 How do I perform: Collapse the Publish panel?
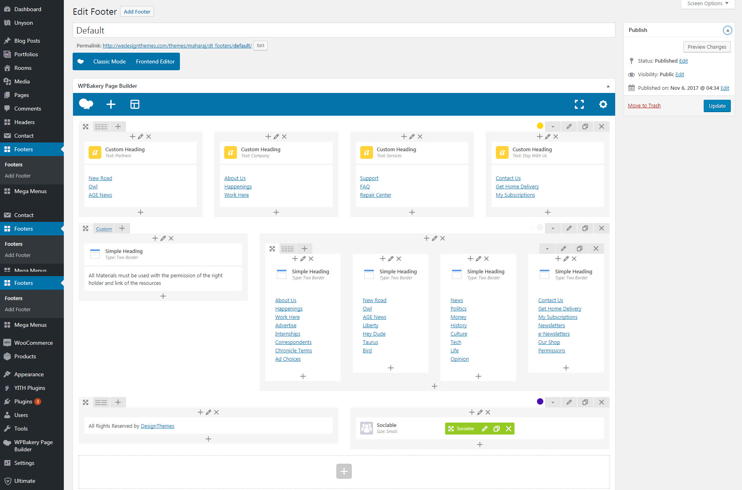click(728, 30)
